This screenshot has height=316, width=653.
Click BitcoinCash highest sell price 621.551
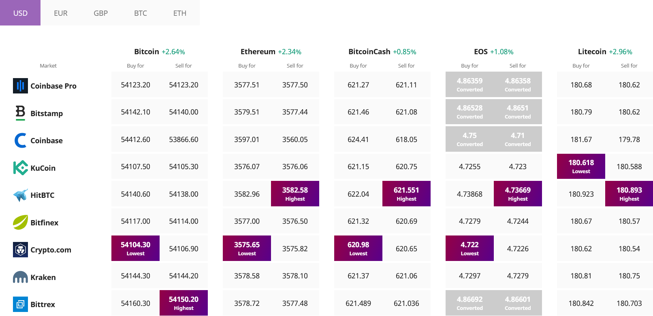pos(406,193)
